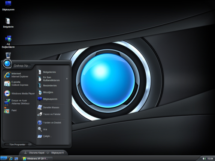Click the Outlook Express text label
This screenshot has width=215, height=161.
pos(20,85)
